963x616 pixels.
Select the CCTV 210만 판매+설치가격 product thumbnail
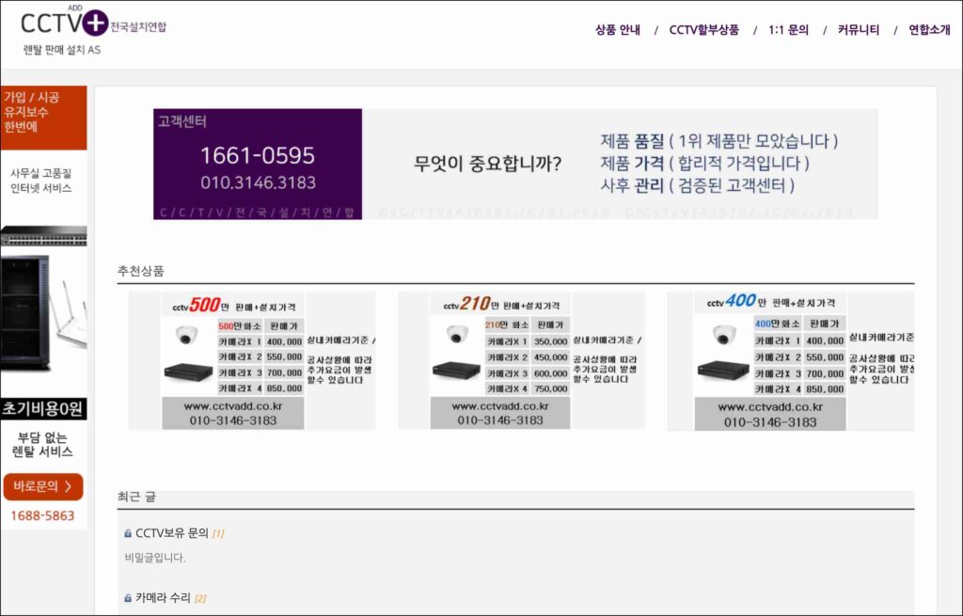coord(520,361)
